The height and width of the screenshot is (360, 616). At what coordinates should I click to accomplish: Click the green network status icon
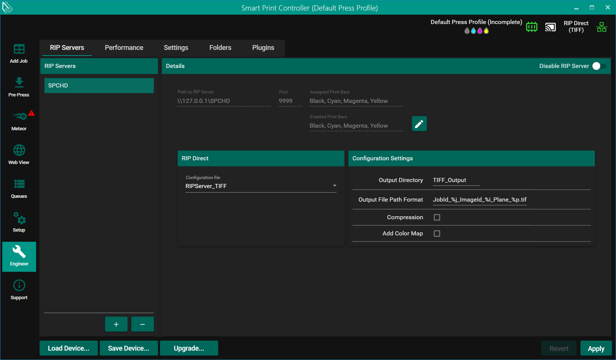point(601,27)
